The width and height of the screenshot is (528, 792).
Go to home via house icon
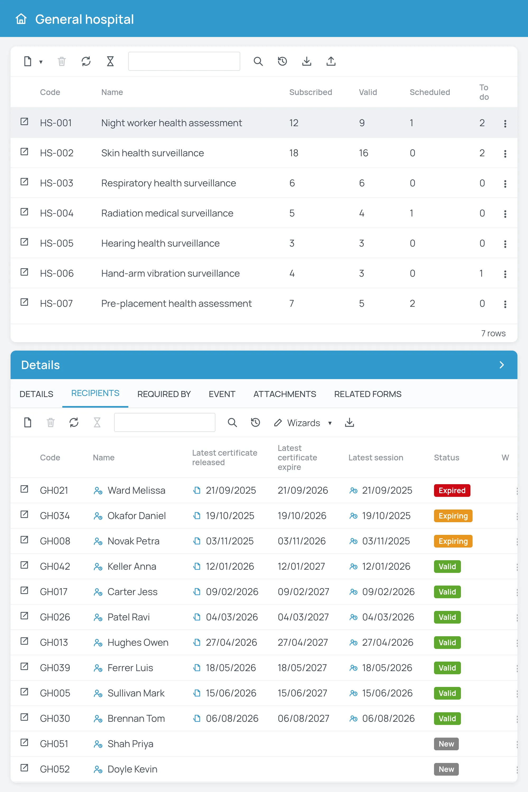point(21,19)
